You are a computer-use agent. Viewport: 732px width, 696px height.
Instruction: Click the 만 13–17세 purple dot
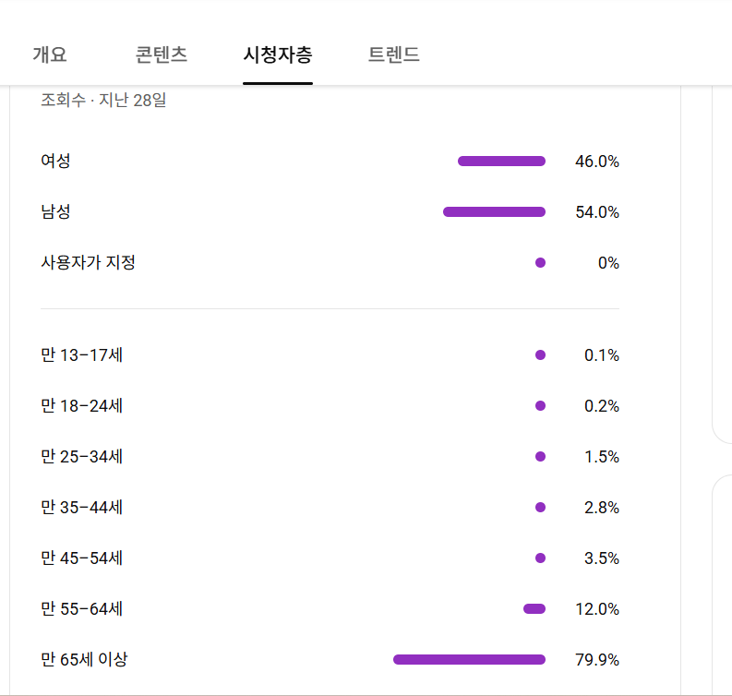pyautogui.click(x=540, y=355)
